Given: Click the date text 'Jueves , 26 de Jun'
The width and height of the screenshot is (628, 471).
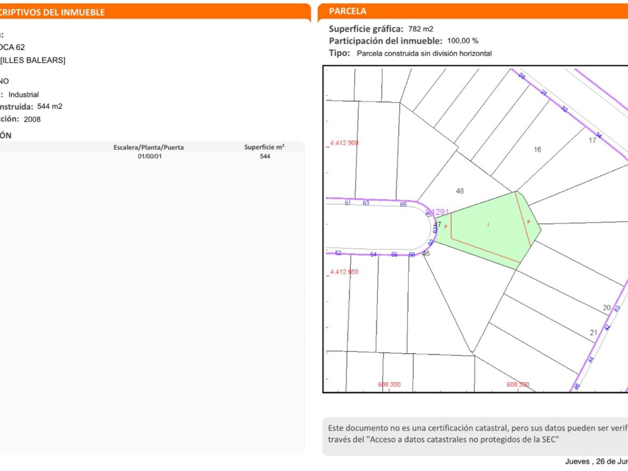Looking at the screenshot, I should [x=596, y=462].
